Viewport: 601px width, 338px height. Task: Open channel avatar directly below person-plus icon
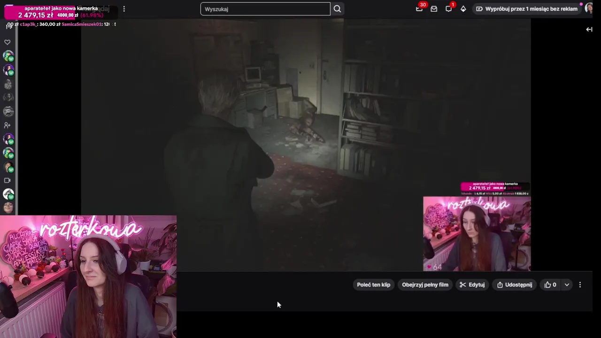pos(8,139)
